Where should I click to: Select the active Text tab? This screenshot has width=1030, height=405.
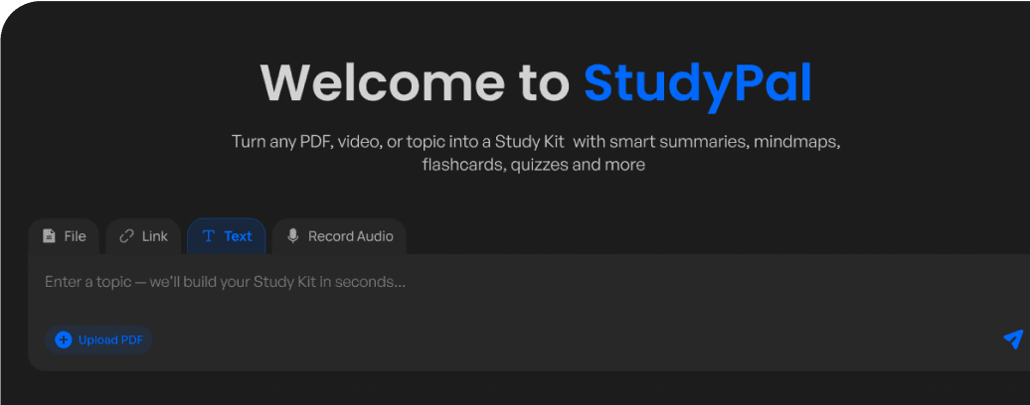(x=227, y=236)
